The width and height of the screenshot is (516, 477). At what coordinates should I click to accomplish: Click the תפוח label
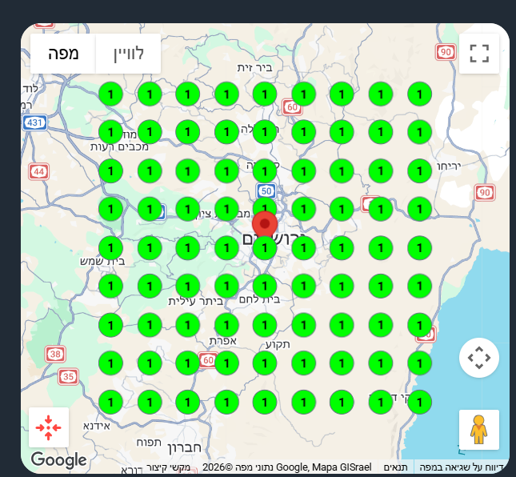coord(149,443)
